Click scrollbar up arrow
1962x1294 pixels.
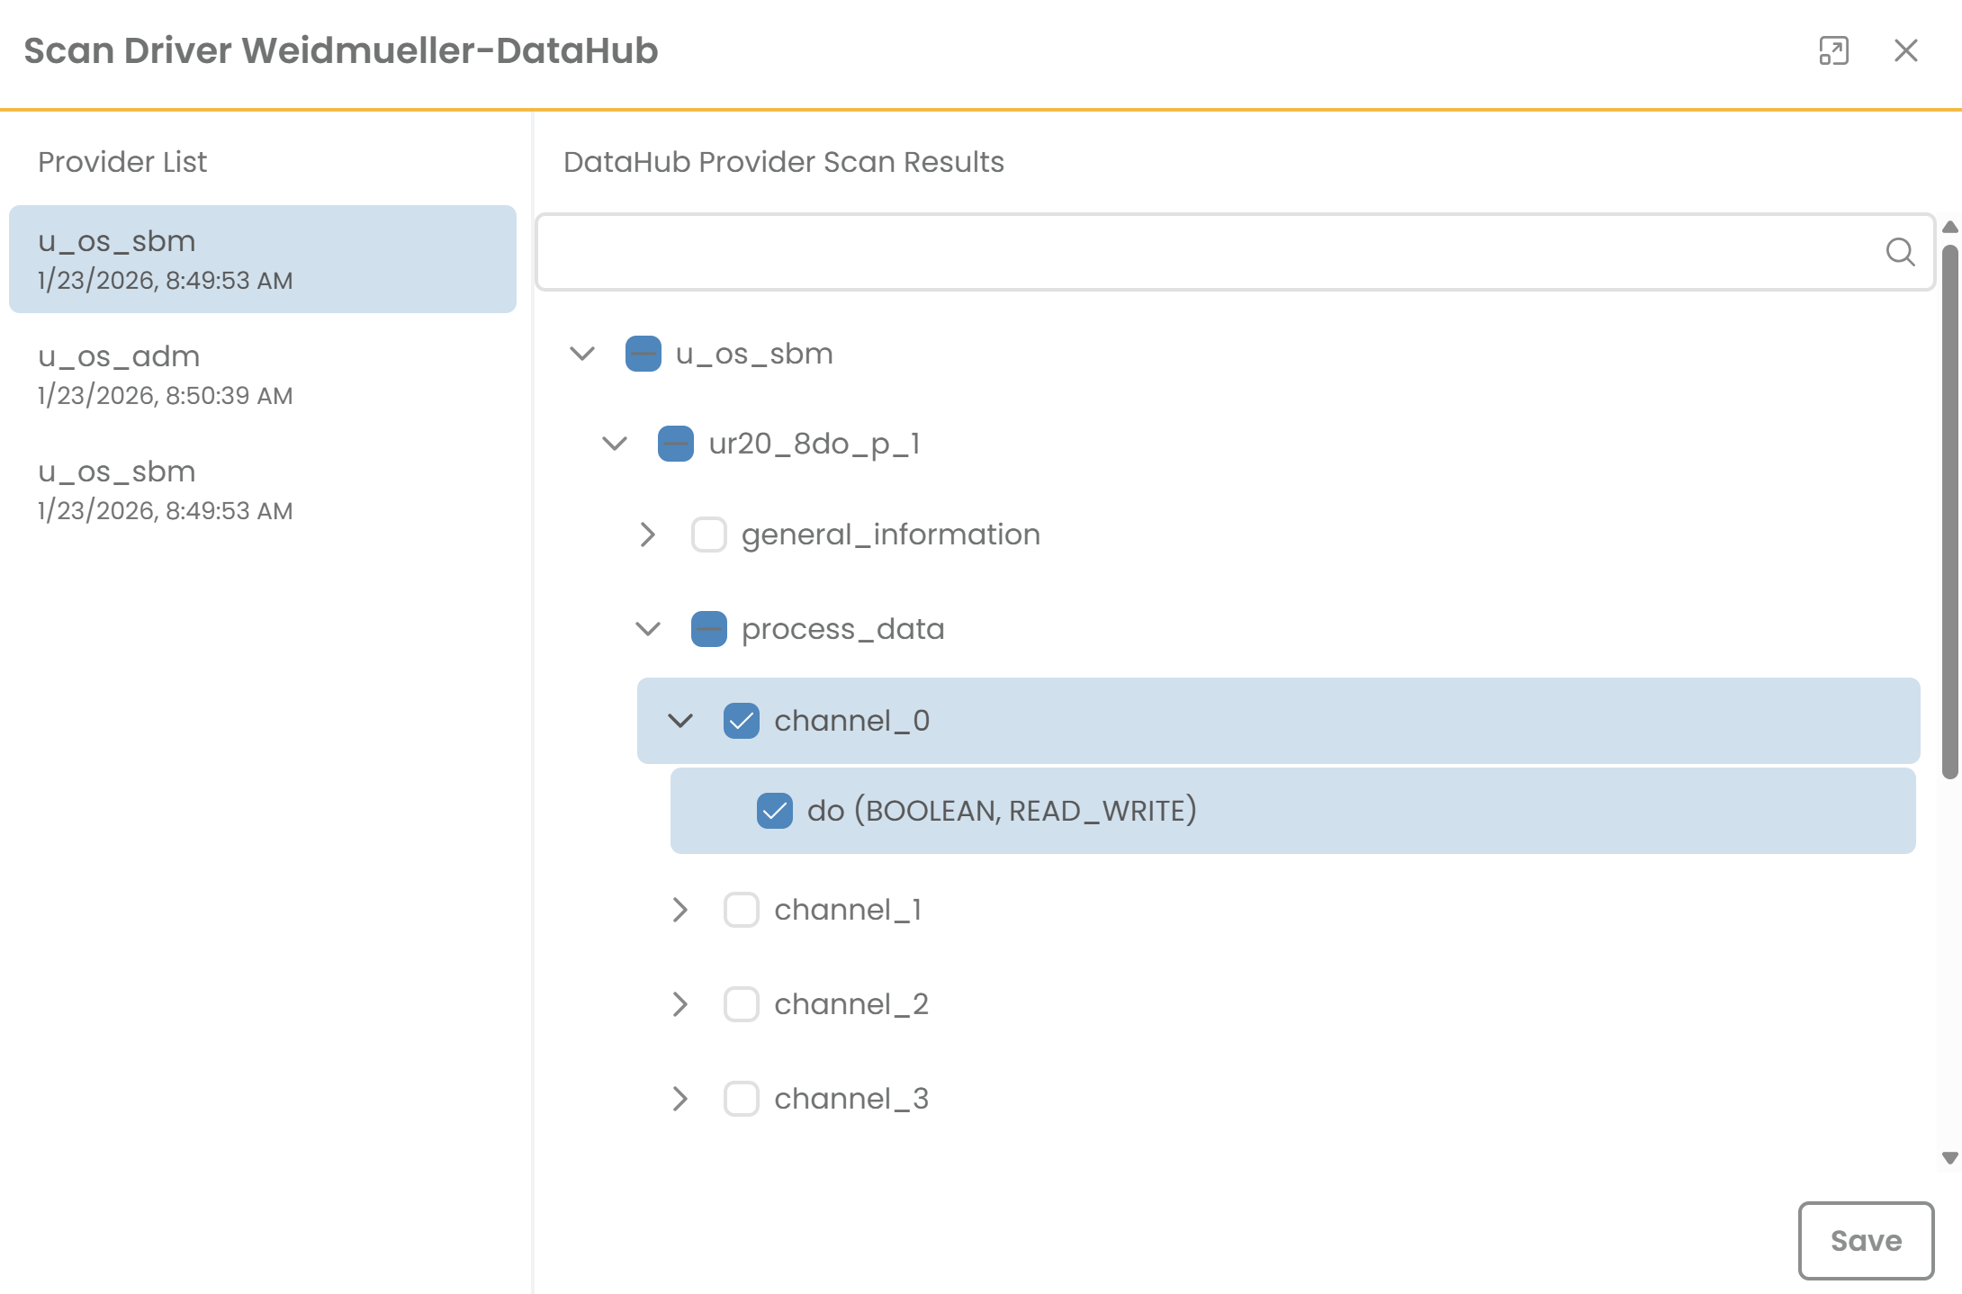pyautogui.click(x=1949, y=228)
